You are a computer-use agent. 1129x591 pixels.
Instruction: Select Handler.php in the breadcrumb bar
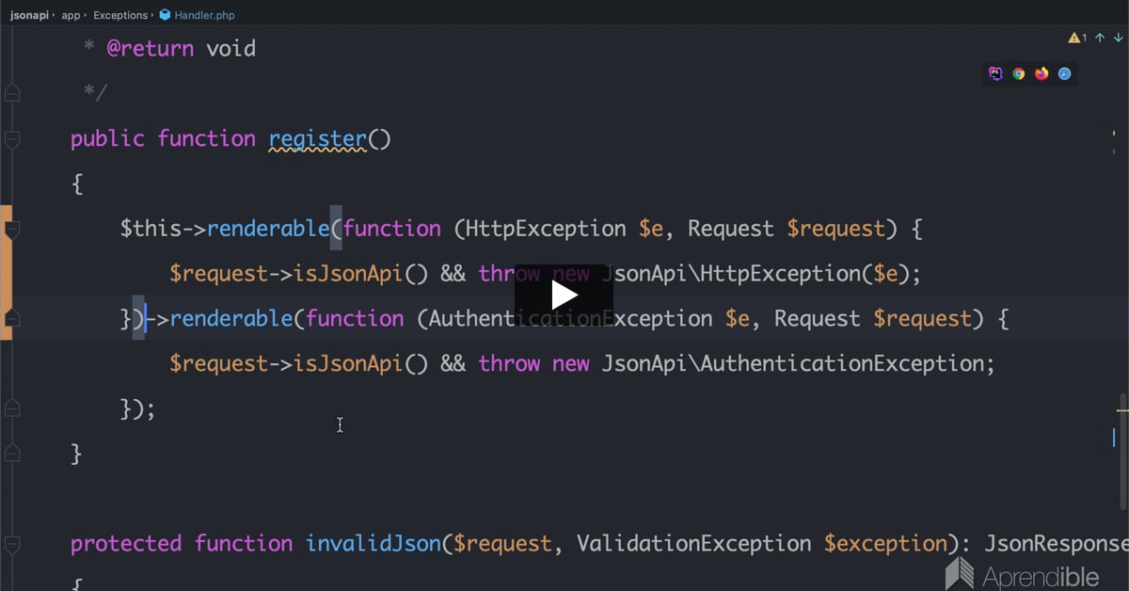click(x=204, y=15)
